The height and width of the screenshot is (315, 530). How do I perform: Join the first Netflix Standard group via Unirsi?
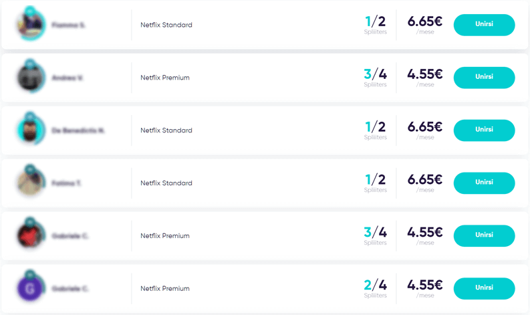[x=484, y=25]
